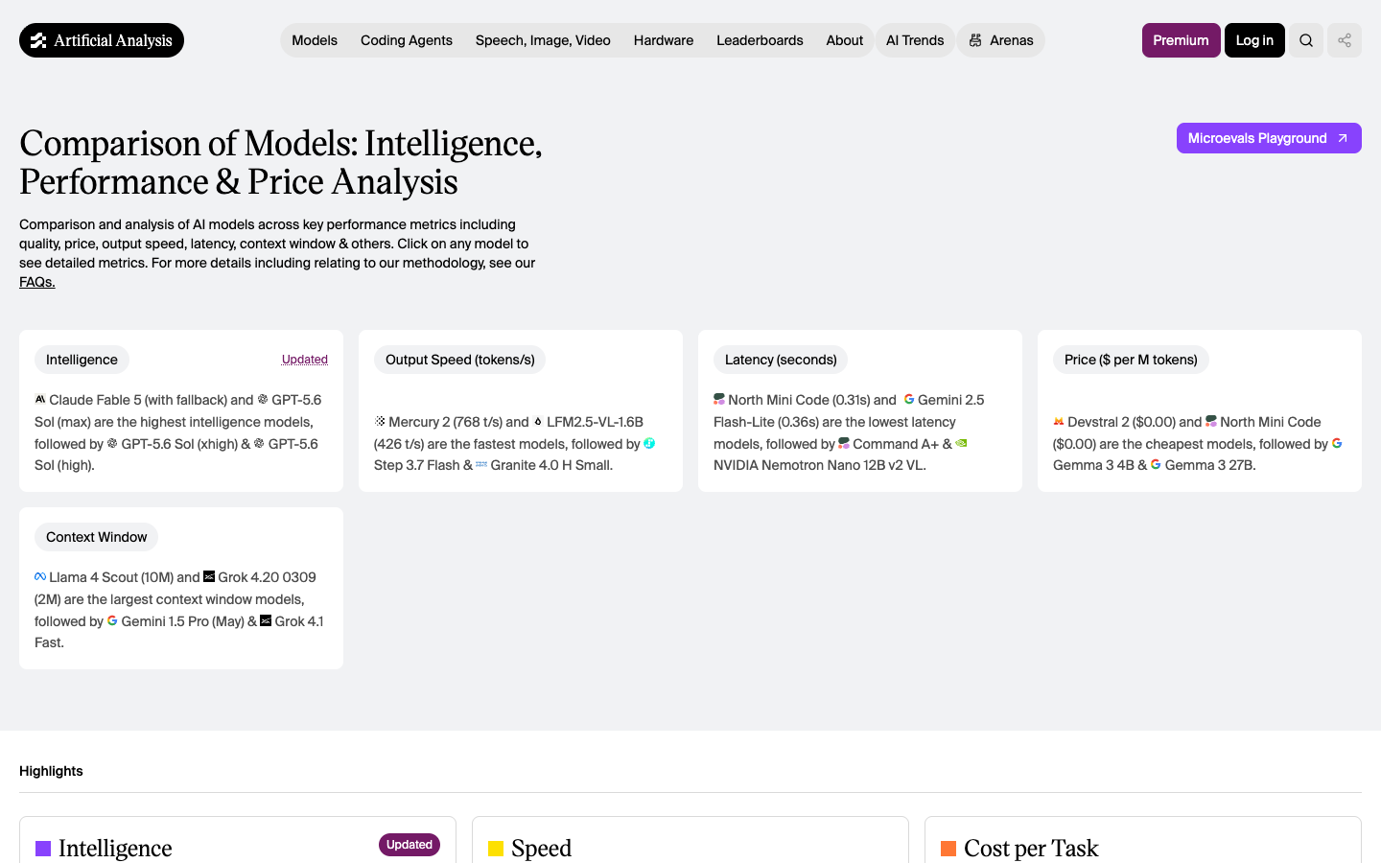This screenshot has height=863, width=1381.
Task: Click the Command A+ model icon
Action: (x=844, y=443)
